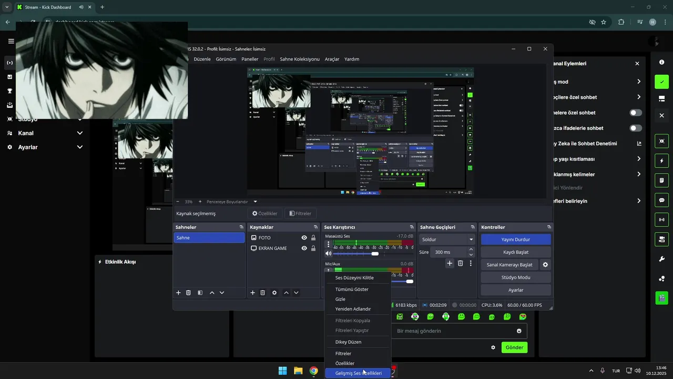Click the wrench icon in Kick sidebar

point(661,259)
